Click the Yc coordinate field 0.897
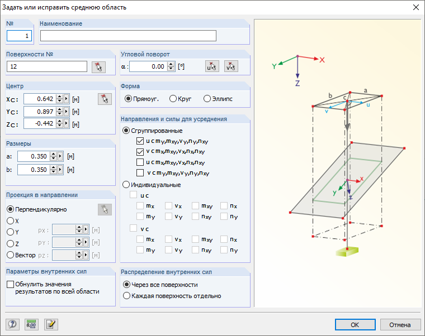The height and width of the screenshot is (336, 425). [x=40, y=112]
